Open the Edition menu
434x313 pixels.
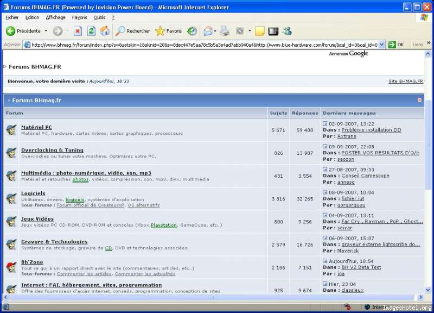32,17
